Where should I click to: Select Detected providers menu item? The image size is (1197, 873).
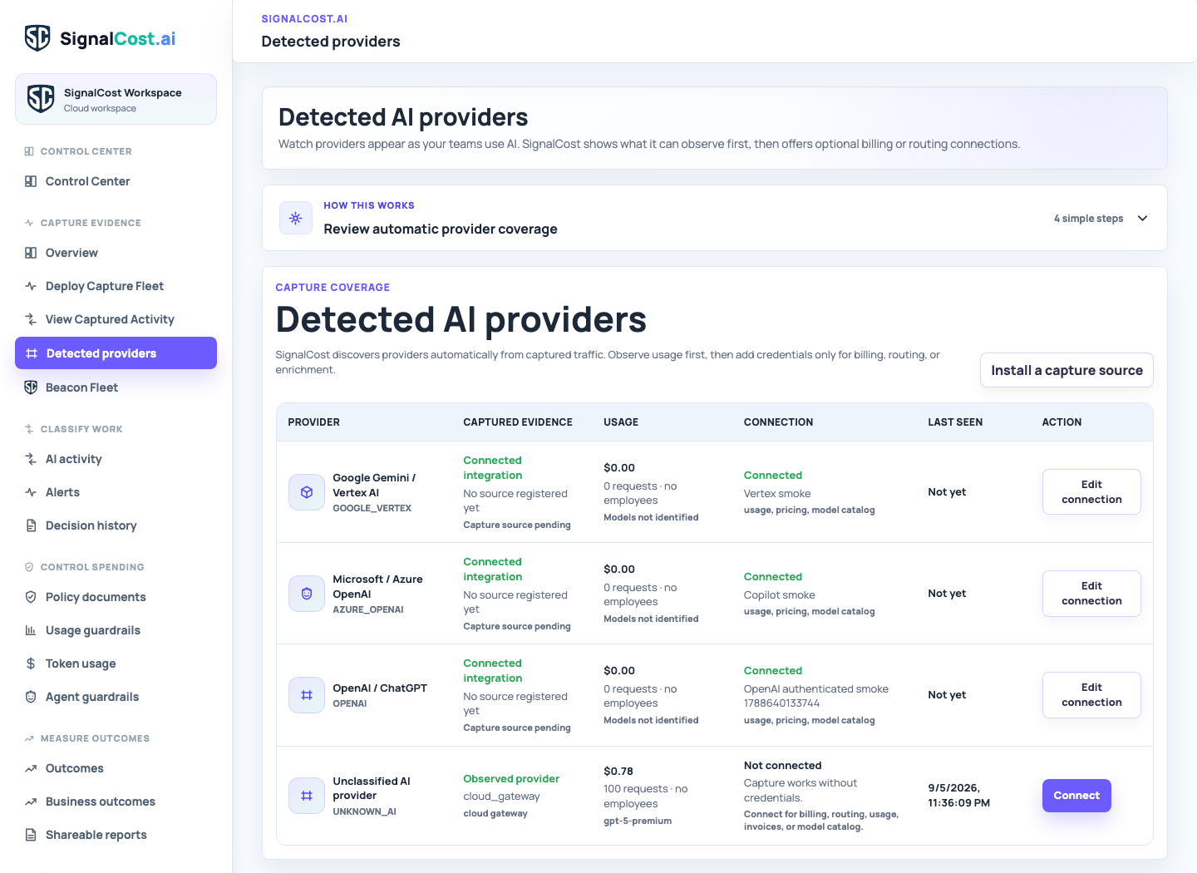(116, 353)
